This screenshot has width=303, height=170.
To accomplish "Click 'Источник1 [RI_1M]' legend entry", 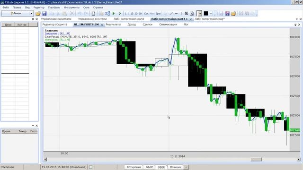I will click(x=57, y=40).
